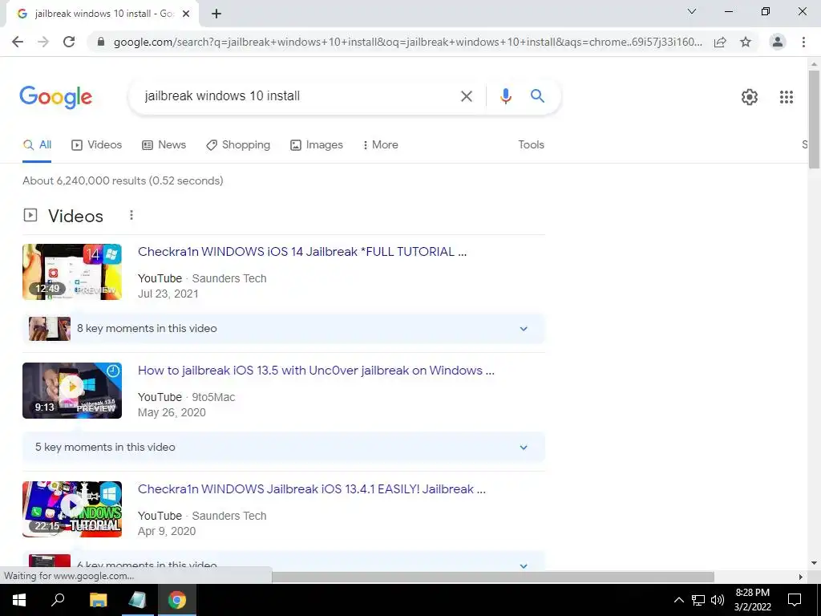Click the horizontal scrollbar at the bottom
This screenshot has width=821, height=616.
493,577
